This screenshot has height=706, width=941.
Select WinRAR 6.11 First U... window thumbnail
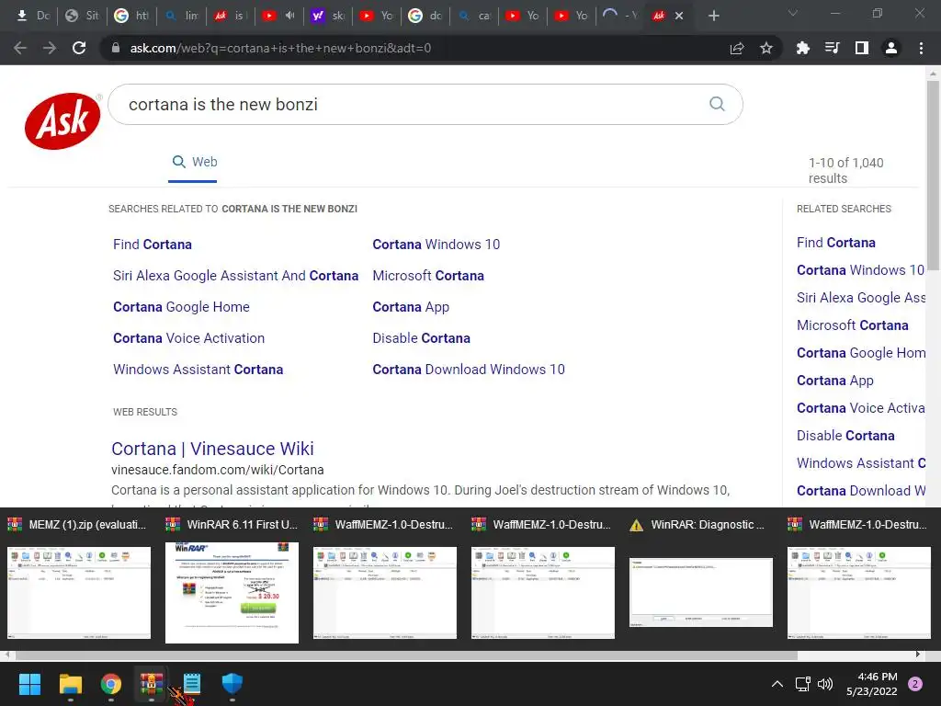232,580
